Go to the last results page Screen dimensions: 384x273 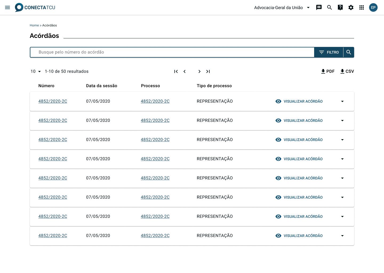[x=208, y=71]
